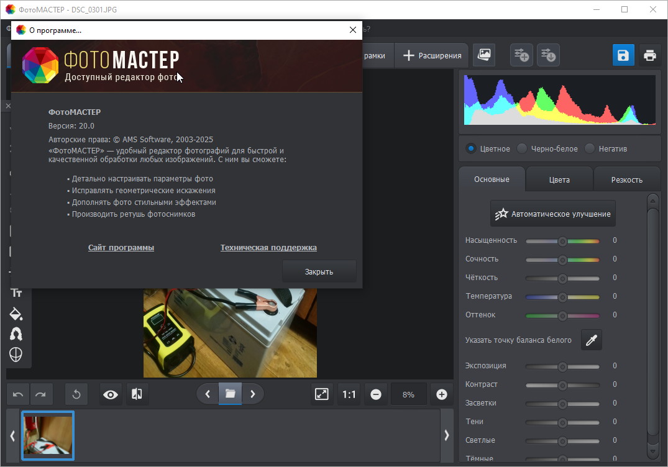Viewport: 668px width, 467px height.
Task: Go to the next photo
Action: tap(253, 394)
